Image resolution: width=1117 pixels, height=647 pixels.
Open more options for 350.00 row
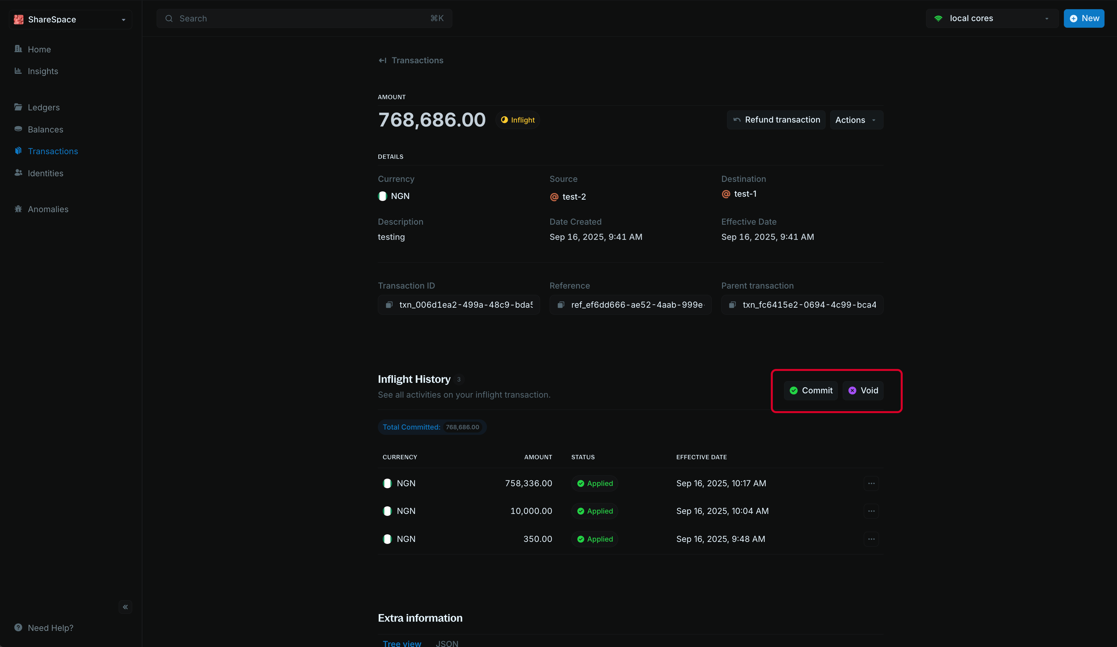point(871,539)
